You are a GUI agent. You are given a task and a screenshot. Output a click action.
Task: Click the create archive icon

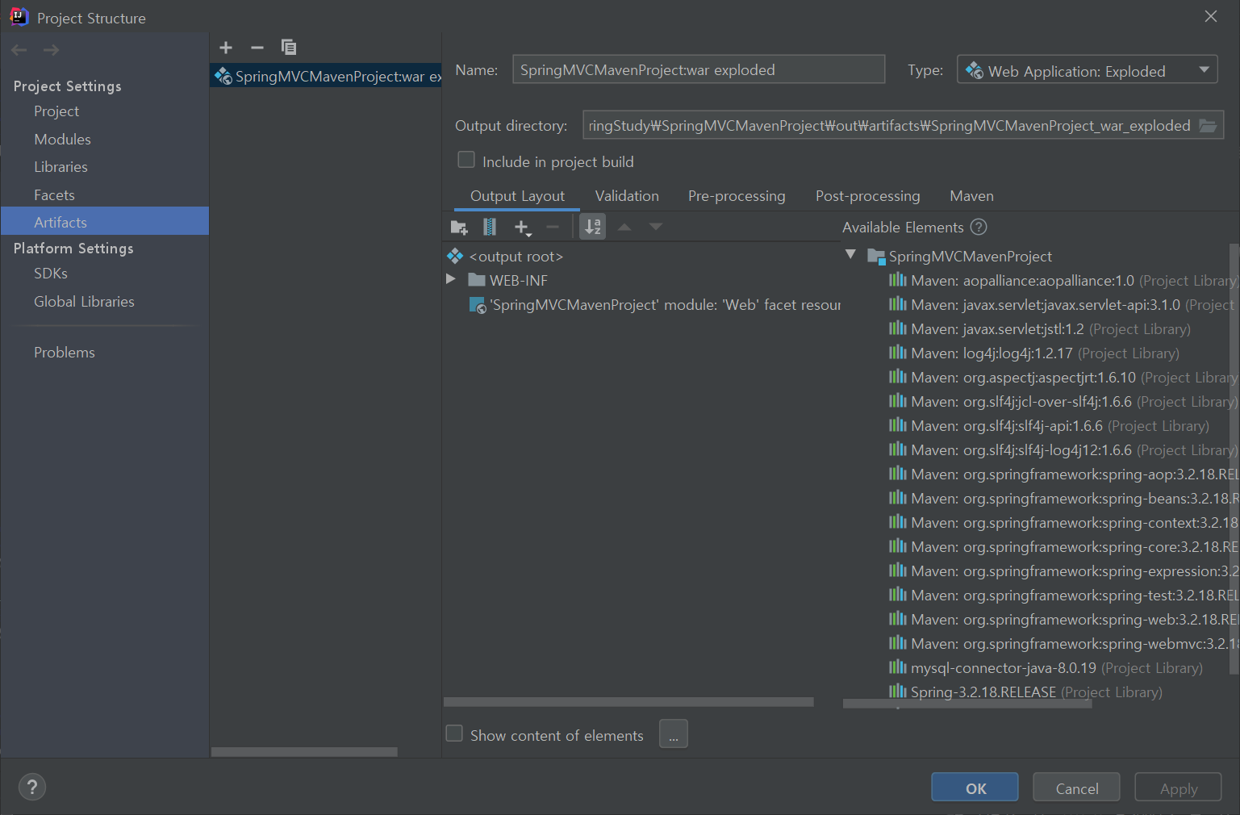490,228
